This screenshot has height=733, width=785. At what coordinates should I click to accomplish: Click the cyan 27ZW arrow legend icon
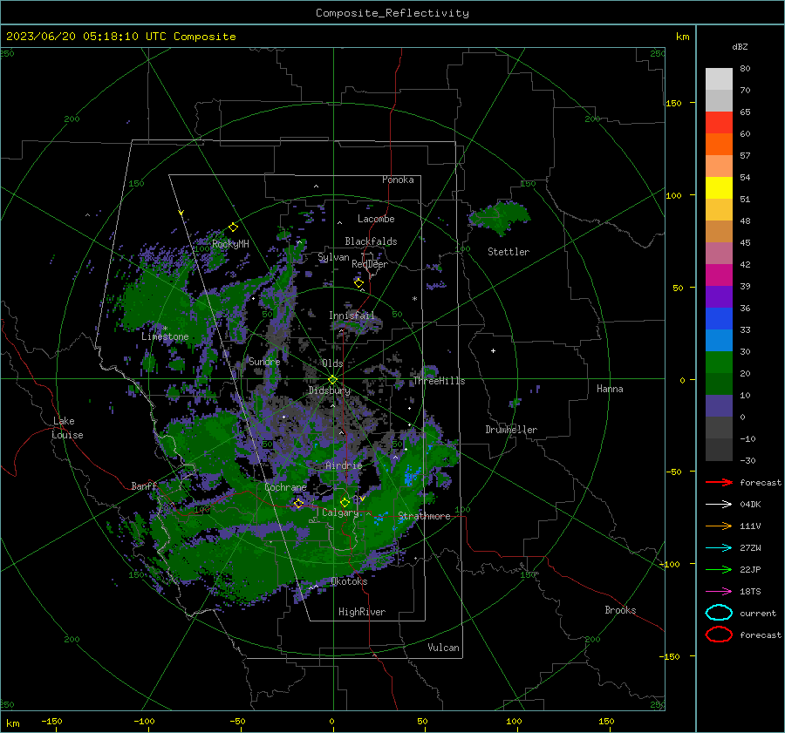point(719,548)
